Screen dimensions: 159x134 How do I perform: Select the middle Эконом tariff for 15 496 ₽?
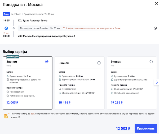click(99, 63)
